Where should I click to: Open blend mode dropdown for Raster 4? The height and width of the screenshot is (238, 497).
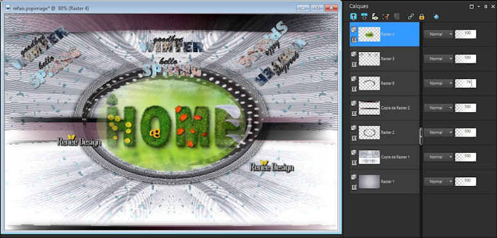[439, 34]
